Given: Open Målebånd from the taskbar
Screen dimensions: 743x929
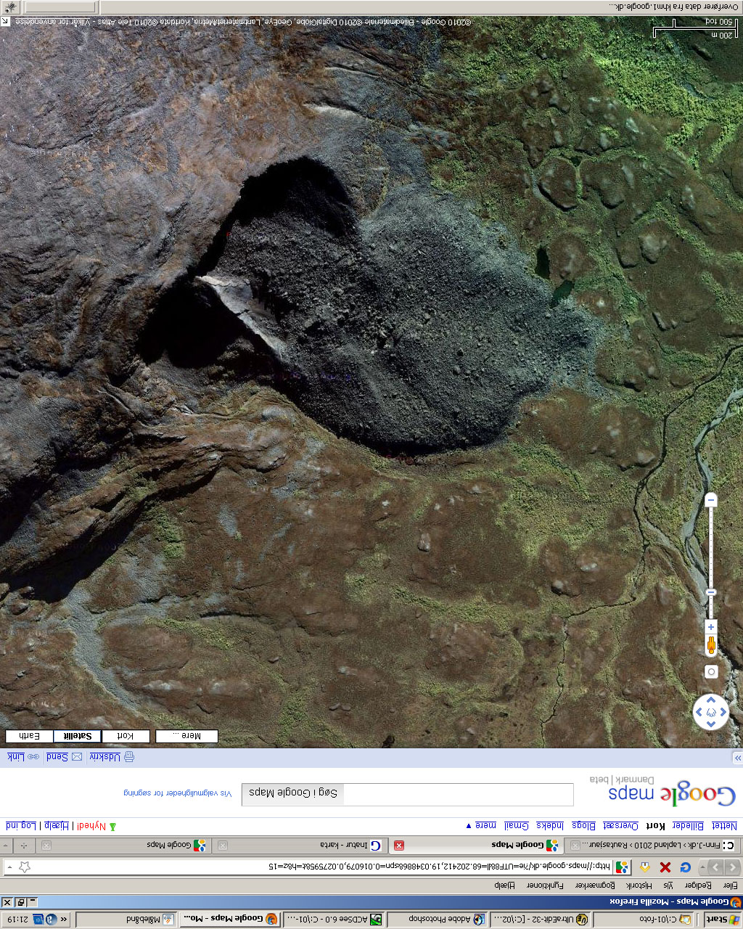Looking at the screenshot, I should [x=126, y=920].
